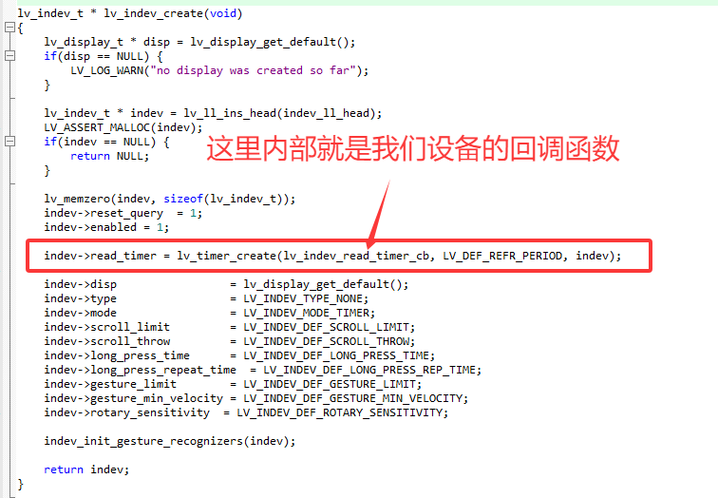Click the lv_ll_ins_head function call
Screen dimensions: 718x498
pos(229,113)
